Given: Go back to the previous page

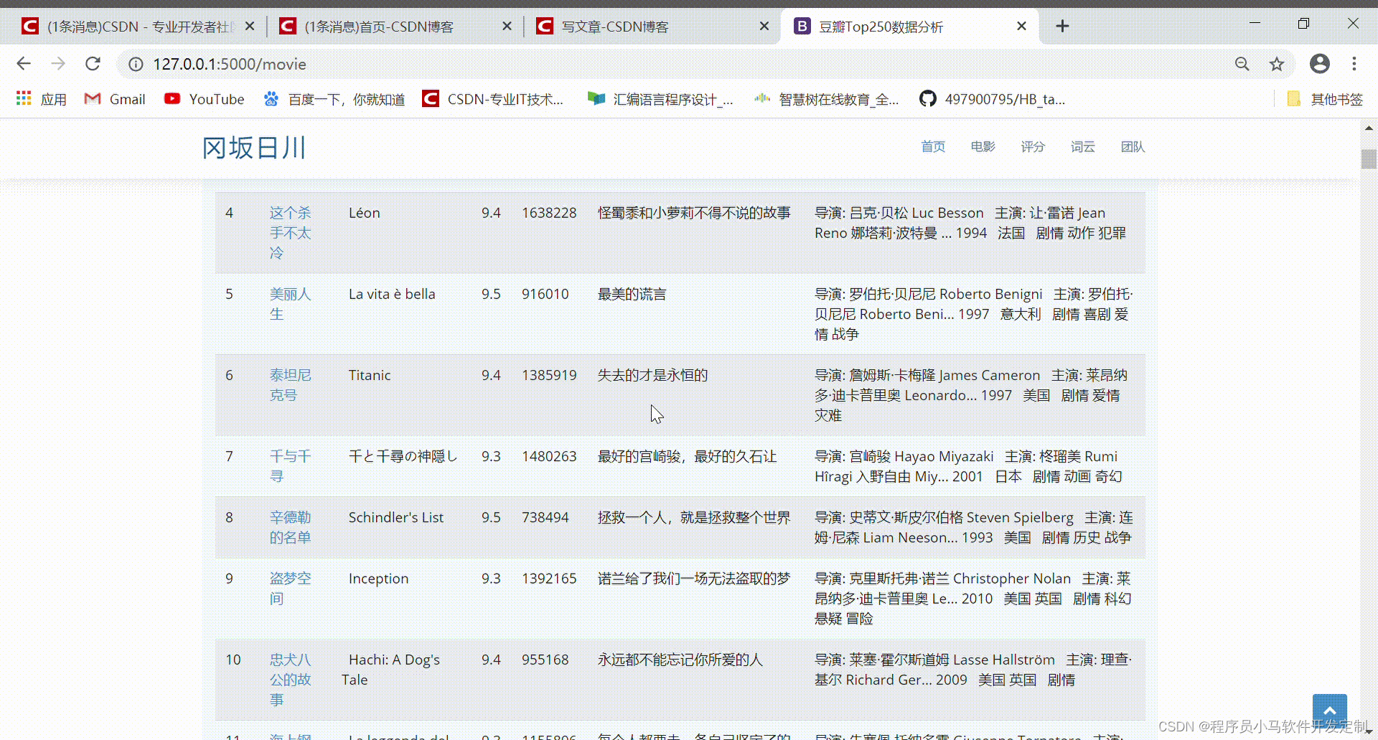Looking at the screenshot, I should 24,64.
